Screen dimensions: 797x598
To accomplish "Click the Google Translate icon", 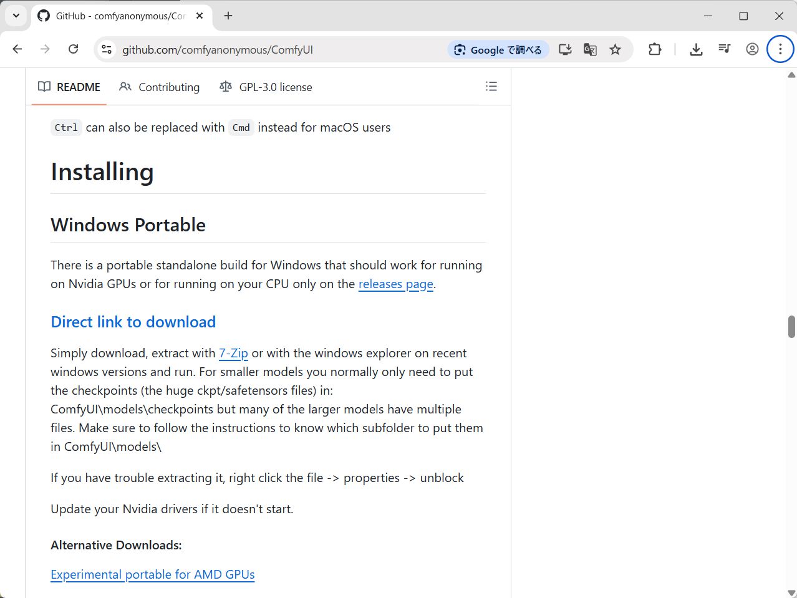I will coord(590,50).
